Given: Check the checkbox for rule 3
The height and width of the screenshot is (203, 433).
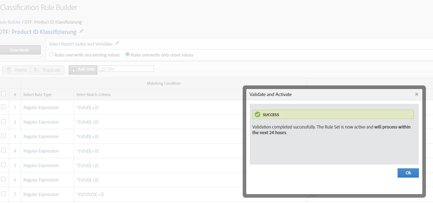Looking at the screenshot, I should pos(3,136).
